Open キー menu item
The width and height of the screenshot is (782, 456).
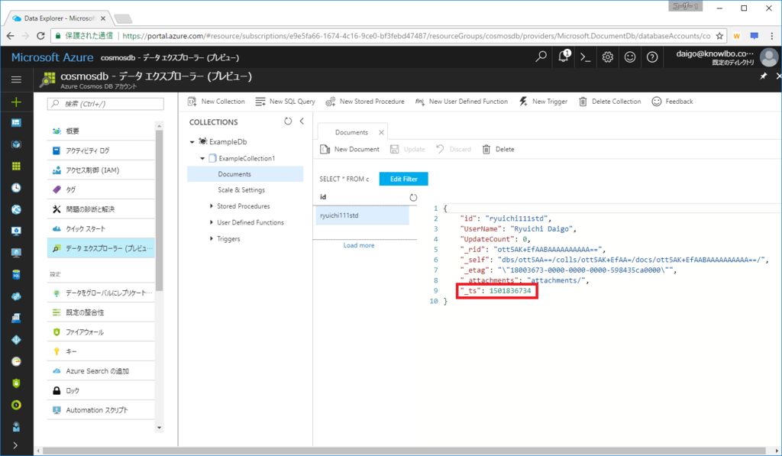[x=102, y=351]
